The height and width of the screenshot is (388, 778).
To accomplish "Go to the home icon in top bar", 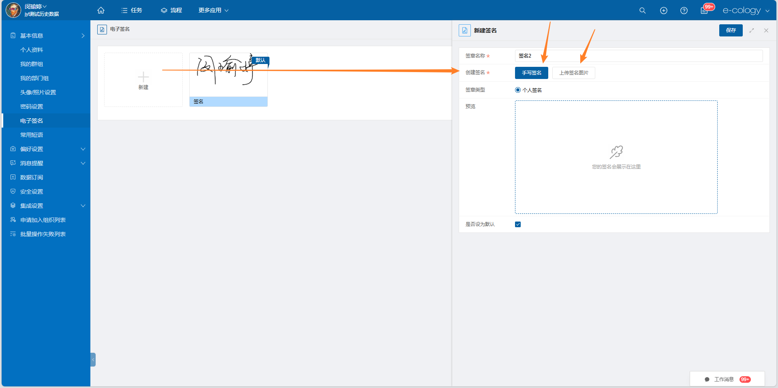I will click(x=101, y=10).
